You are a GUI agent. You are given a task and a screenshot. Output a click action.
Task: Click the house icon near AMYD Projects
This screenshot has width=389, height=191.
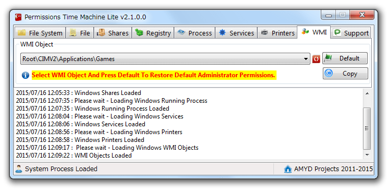coord(287,169)
